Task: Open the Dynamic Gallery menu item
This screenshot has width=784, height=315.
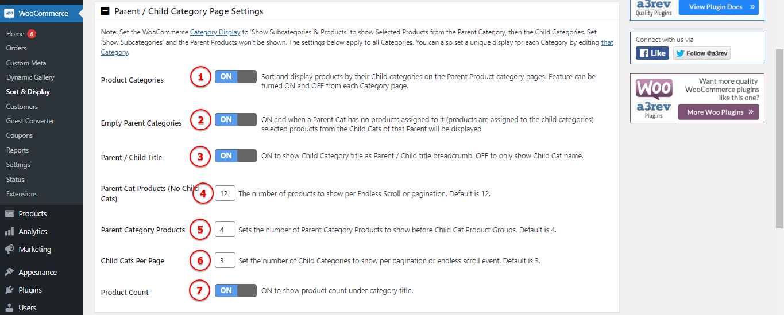Action: coord(30,77)
